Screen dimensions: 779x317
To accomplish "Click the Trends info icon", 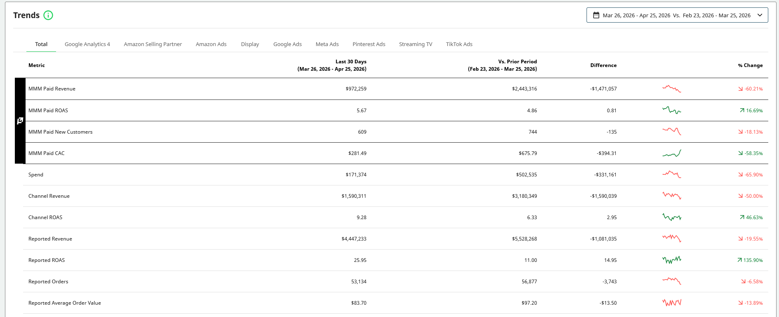I will point(48,15).
